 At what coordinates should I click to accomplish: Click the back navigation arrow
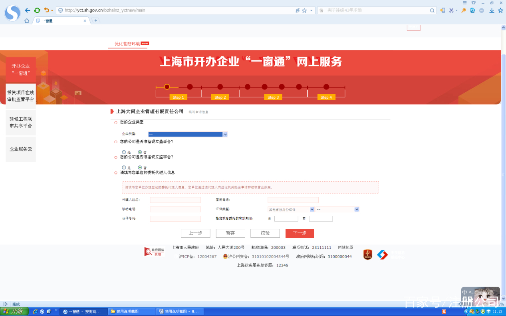click(27, 10)
